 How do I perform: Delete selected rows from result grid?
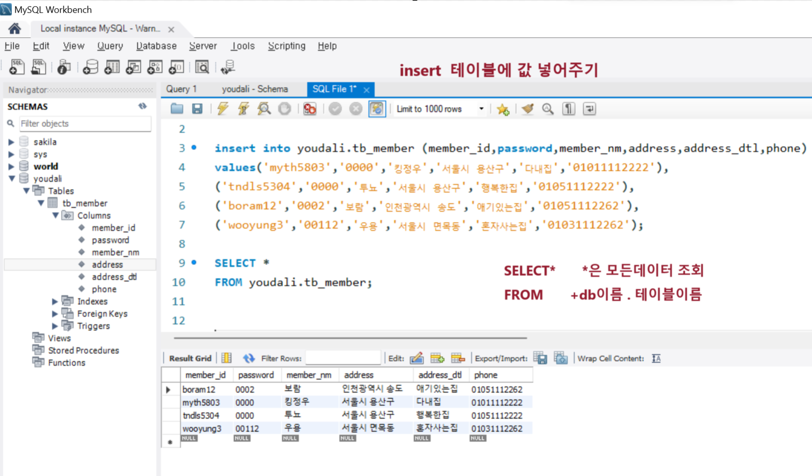(x=458, y=358)
